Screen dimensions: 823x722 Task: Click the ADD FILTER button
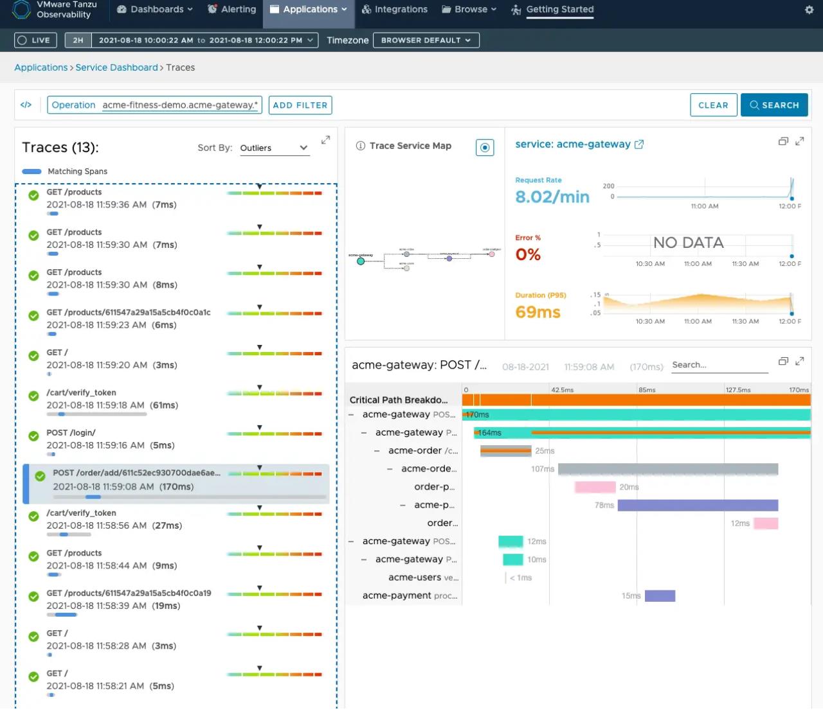[300, 105]
